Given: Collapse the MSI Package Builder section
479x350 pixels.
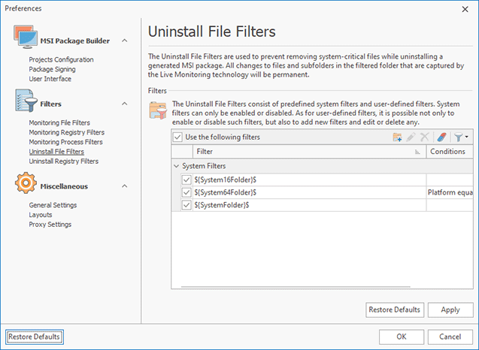Looking at the screenshot, I should (124, 41).
